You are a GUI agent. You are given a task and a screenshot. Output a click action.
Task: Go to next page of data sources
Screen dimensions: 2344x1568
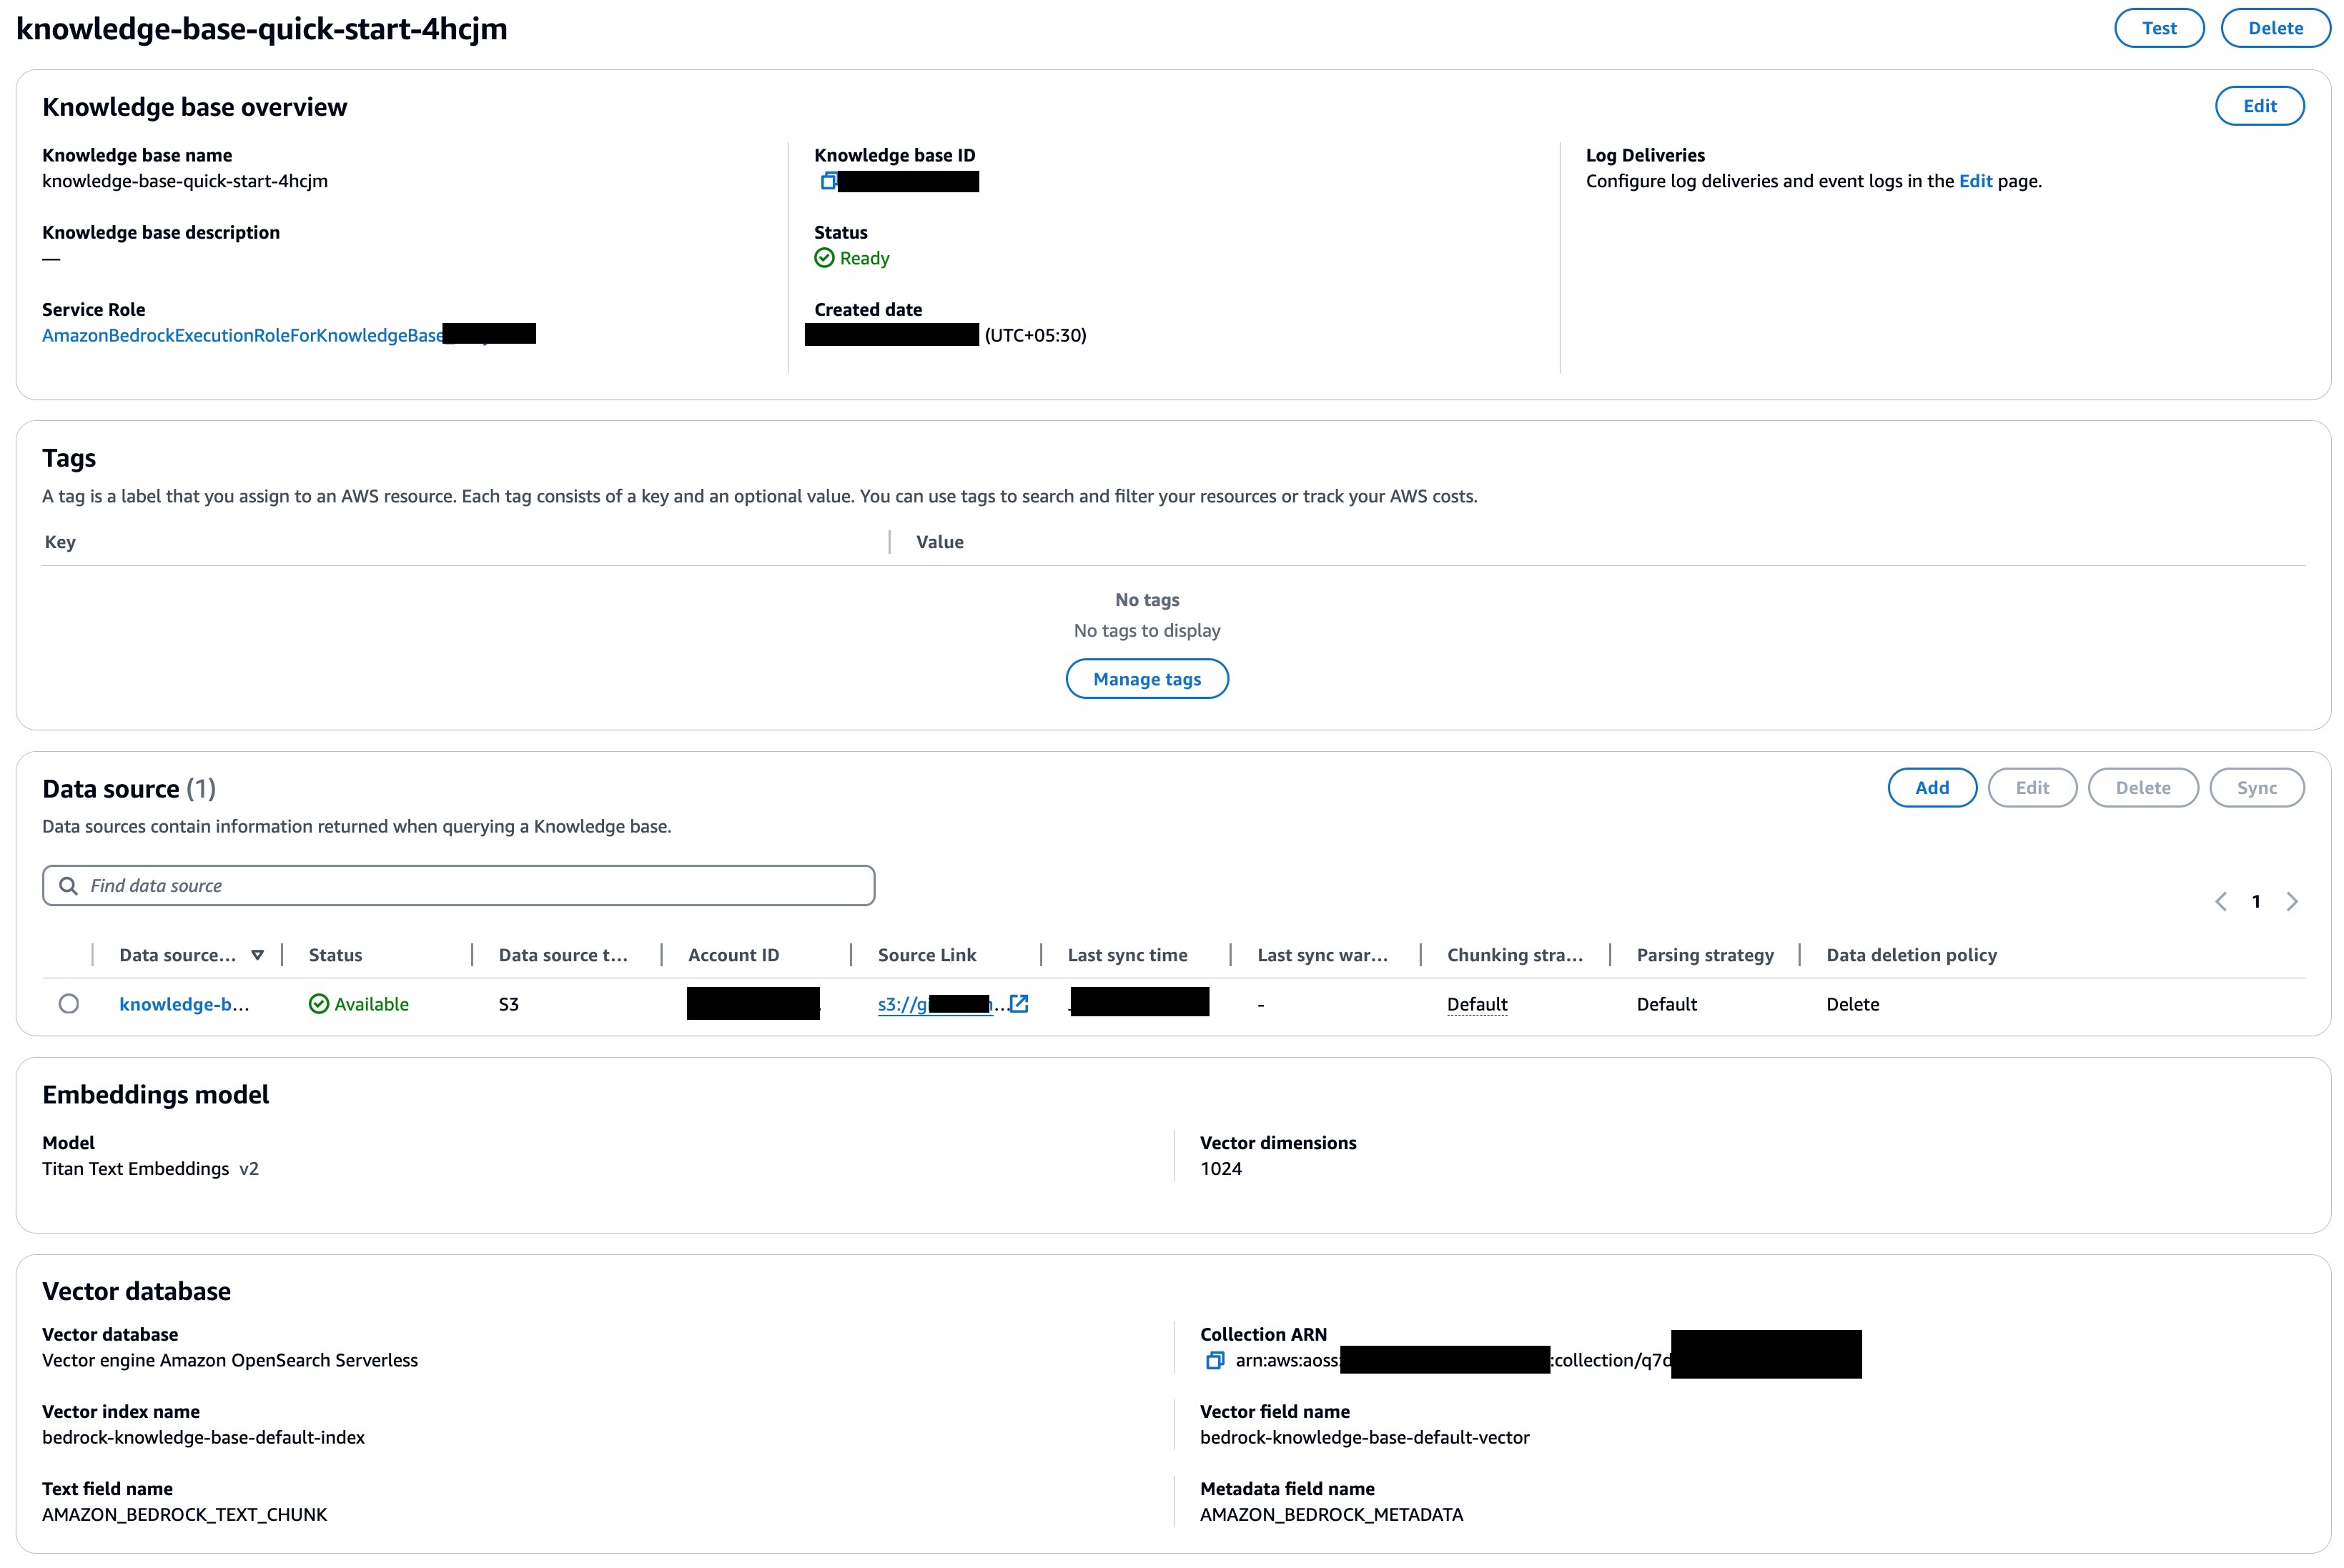pyautogui.click(x=2292, y=902)
